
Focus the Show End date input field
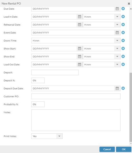[54, 56]
